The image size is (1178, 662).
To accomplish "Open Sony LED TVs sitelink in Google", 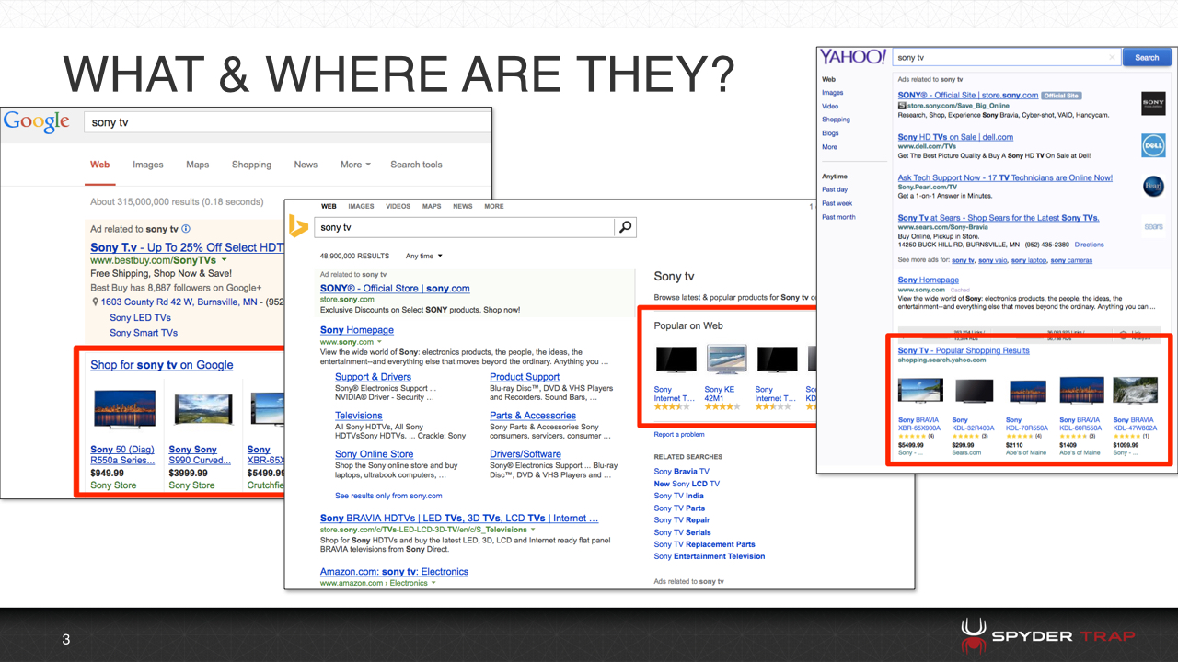I will click(x=140, y=317).
